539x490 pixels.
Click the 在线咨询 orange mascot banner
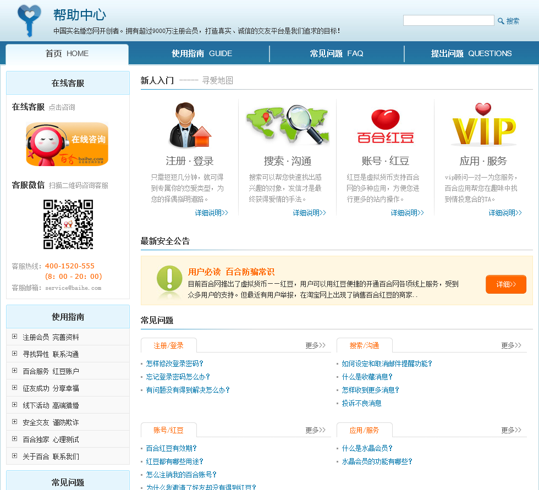tap(67, 144)
